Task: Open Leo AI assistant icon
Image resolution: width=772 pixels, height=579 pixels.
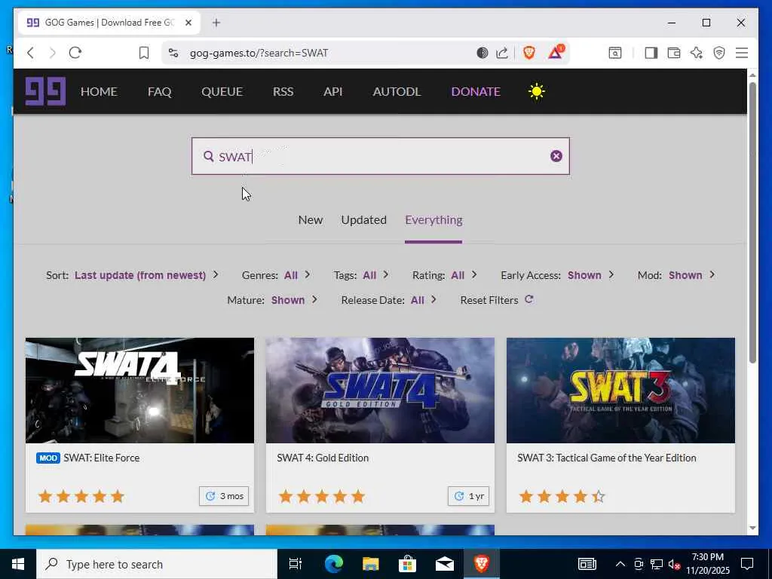Action: click(696, 53)
